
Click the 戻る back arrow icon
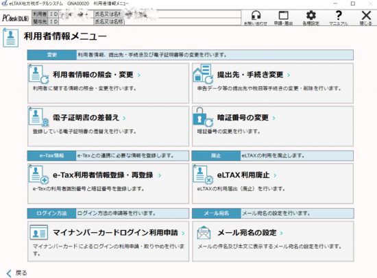coord(9,273)
